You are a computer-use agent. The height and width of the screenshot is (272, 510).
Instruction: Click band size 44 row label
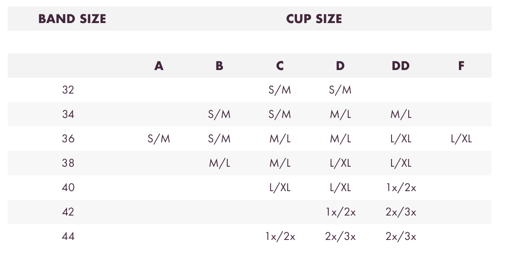68,236
